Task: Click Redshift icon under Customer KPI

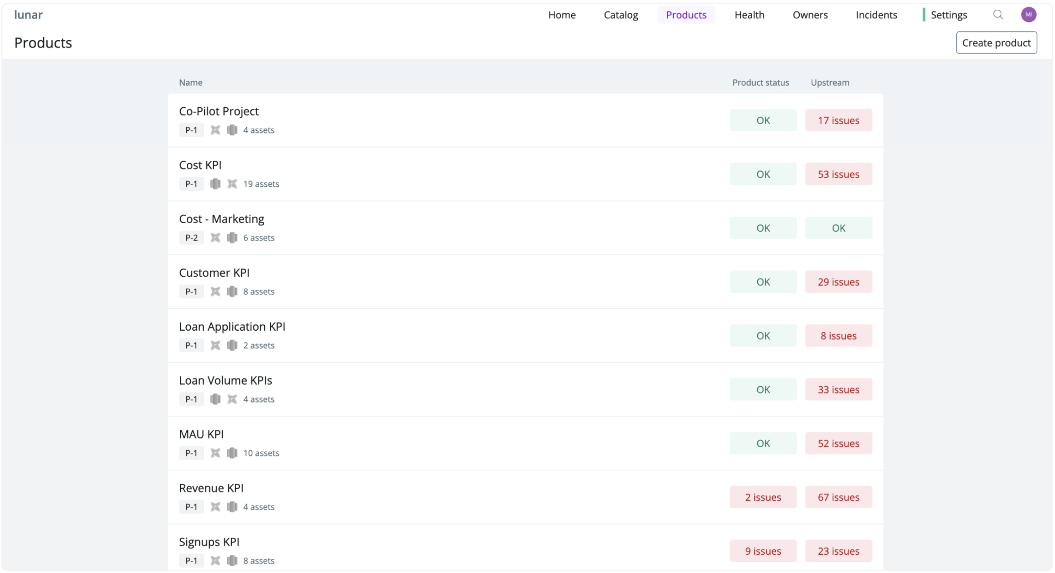Action: point(232,291)
